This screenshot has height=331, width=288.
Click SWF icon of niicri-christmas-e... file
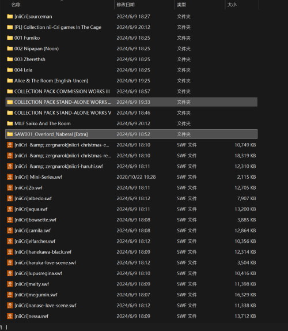tap(10, 145)
